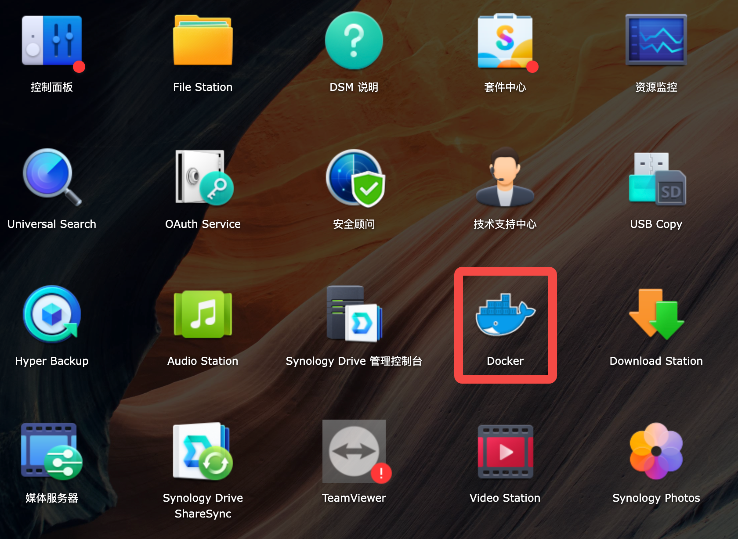Launch File Station folder icon
This screenshot has width=738, height=539.
point(203,40)
